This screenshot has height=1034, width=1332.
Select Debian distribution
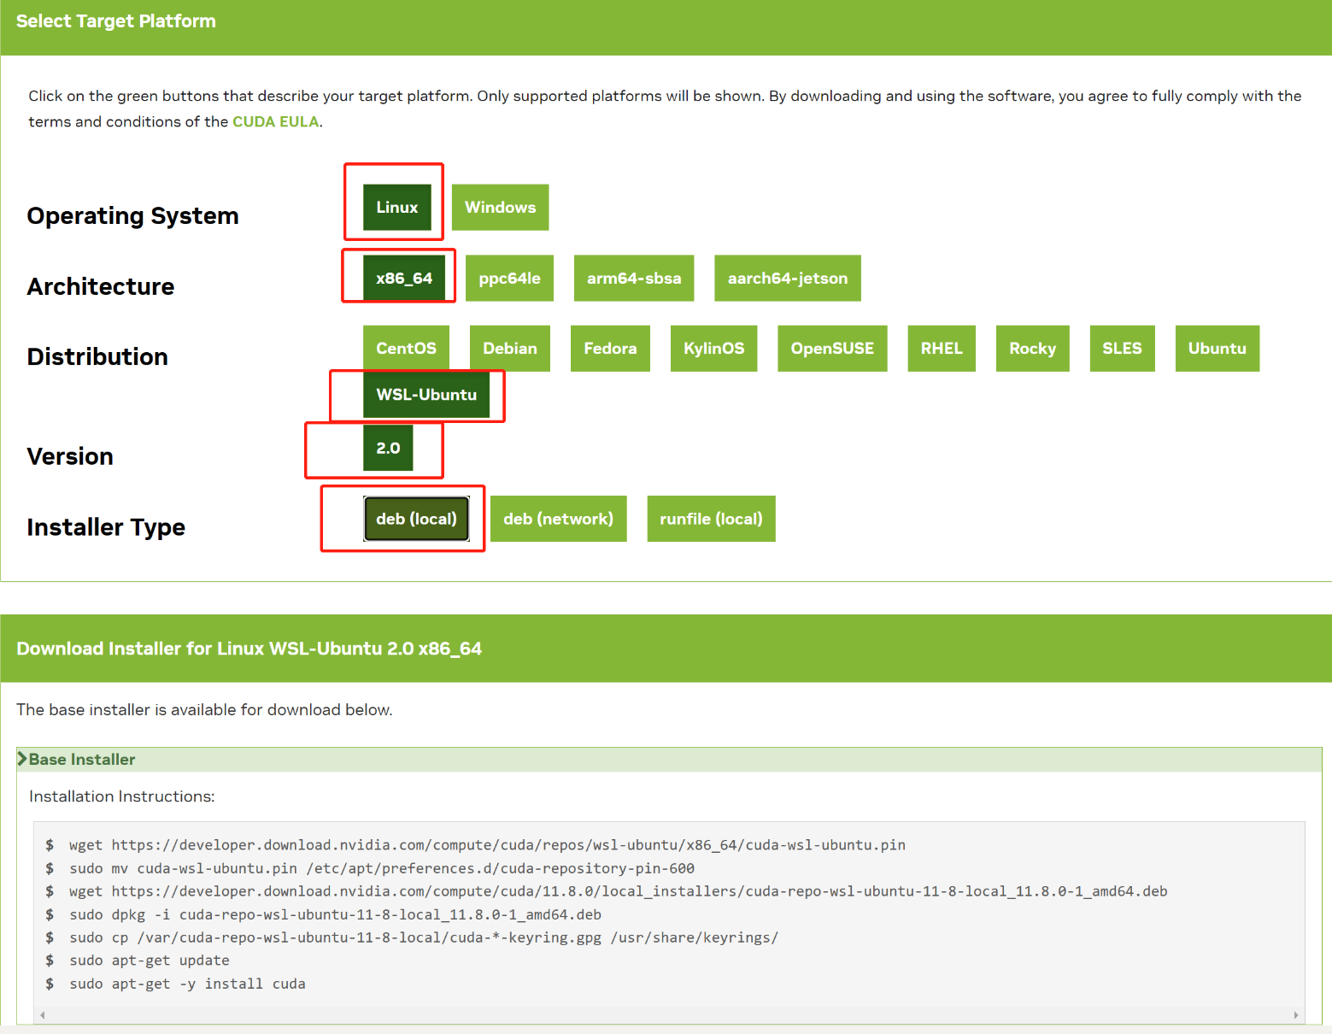510,348
